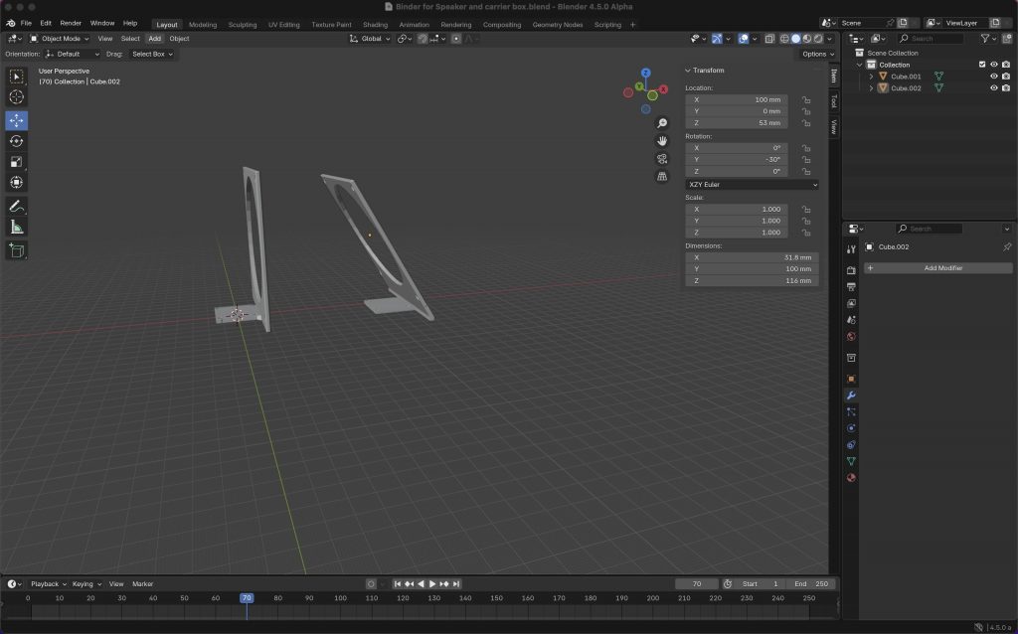Click the End frame field
1018x634 pixels.
coord(812,583)
